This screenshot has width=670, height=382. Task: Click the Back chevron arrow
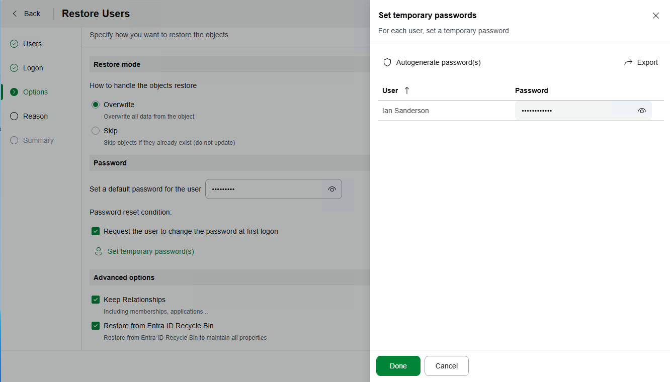14,14
